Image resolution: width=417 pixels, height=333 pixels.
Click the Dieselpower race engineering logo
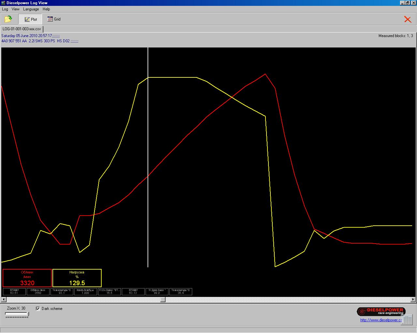(x=381, y=311)
